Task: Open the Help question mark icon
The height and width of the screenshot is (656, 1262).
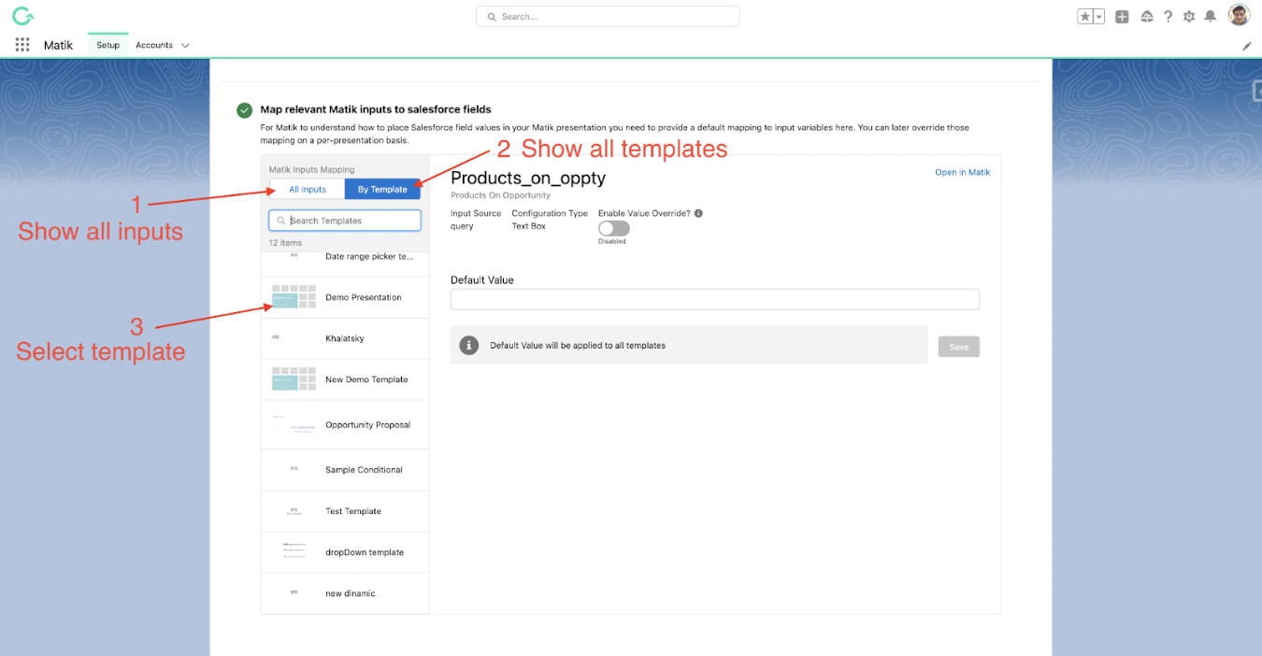Action: tap(1168, 17)
